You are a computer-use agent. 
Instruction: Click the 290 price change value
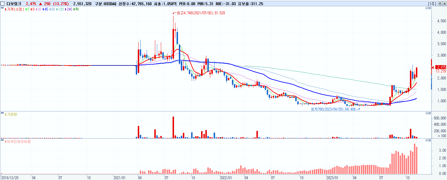[x=47, y=4]
